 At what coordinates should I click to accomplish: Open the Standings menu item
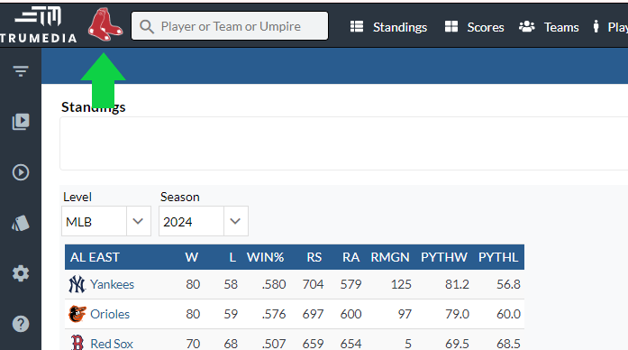[388, 27]
